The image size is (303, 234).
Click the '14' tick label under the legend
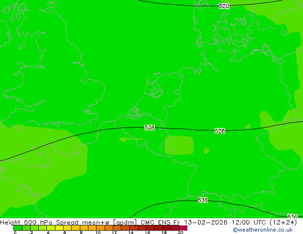[131, 233]
